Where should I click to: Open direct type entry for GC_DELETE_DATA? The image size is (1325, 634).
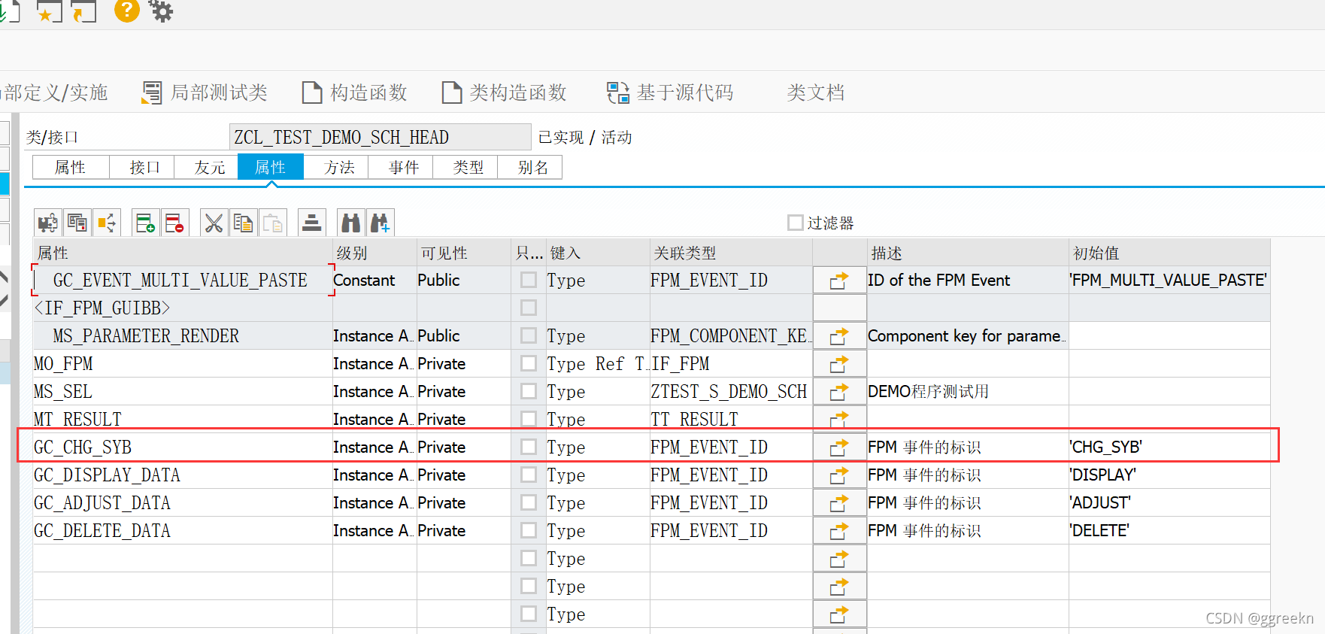click(x=839, y=531)
